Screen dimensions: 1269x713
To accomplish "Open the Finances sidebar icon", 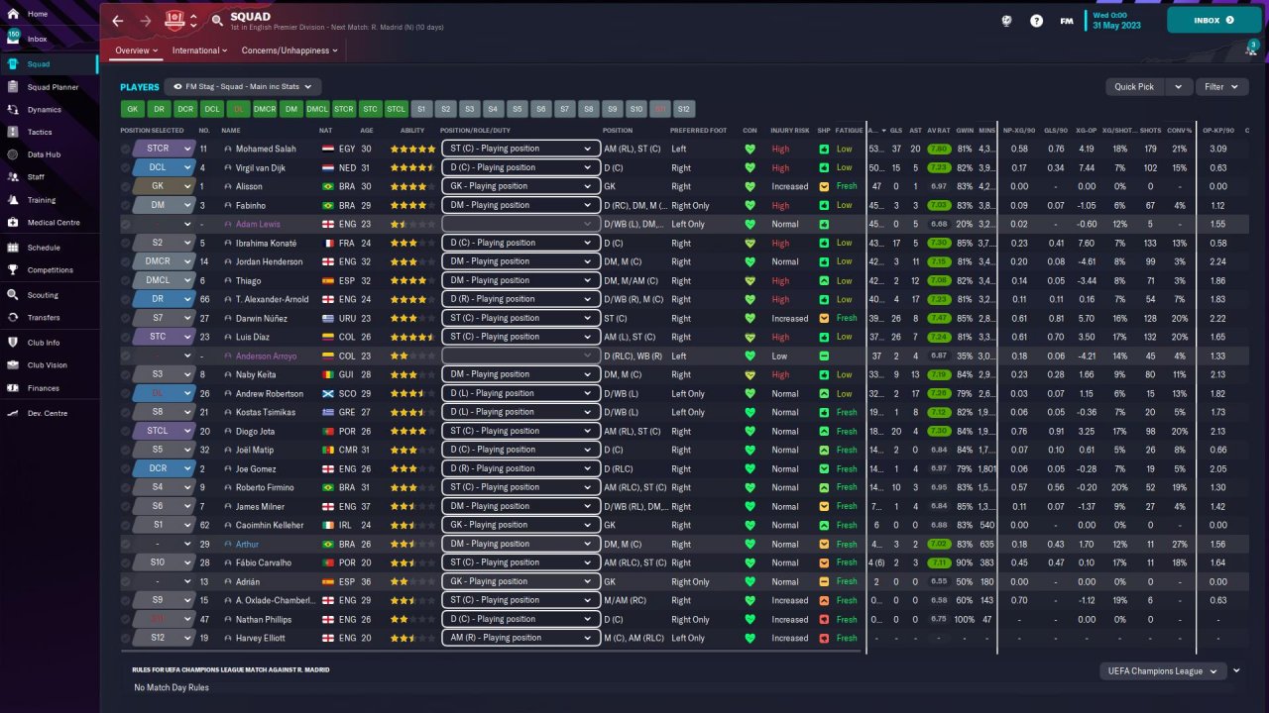I will [13, 388].
